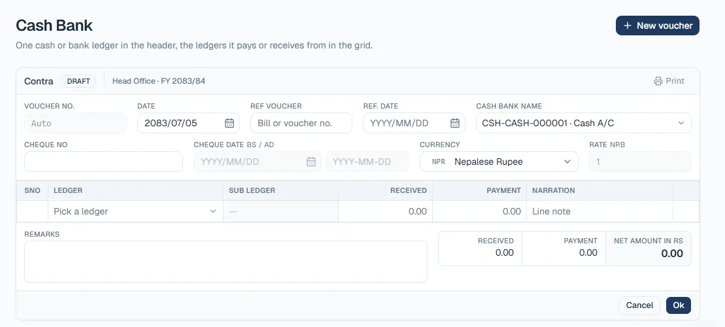This screenshot has width=725, height=327.
Task: Click the Remarks text area
Action: point(226,262)
